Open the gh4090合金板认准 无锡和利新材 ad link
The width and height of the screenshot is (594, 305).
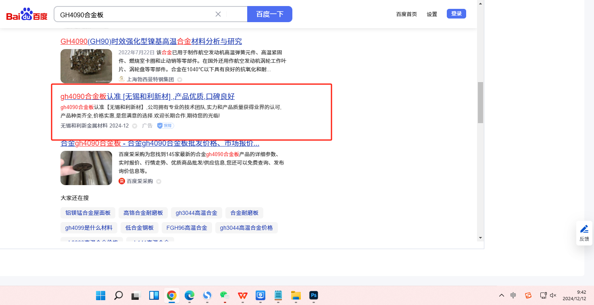pyautogui.click(x=148, y=97)
